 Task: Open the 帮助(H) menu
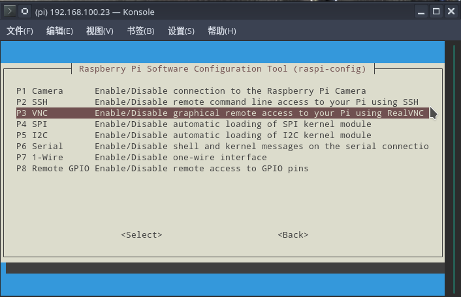(x=221, y=31)
